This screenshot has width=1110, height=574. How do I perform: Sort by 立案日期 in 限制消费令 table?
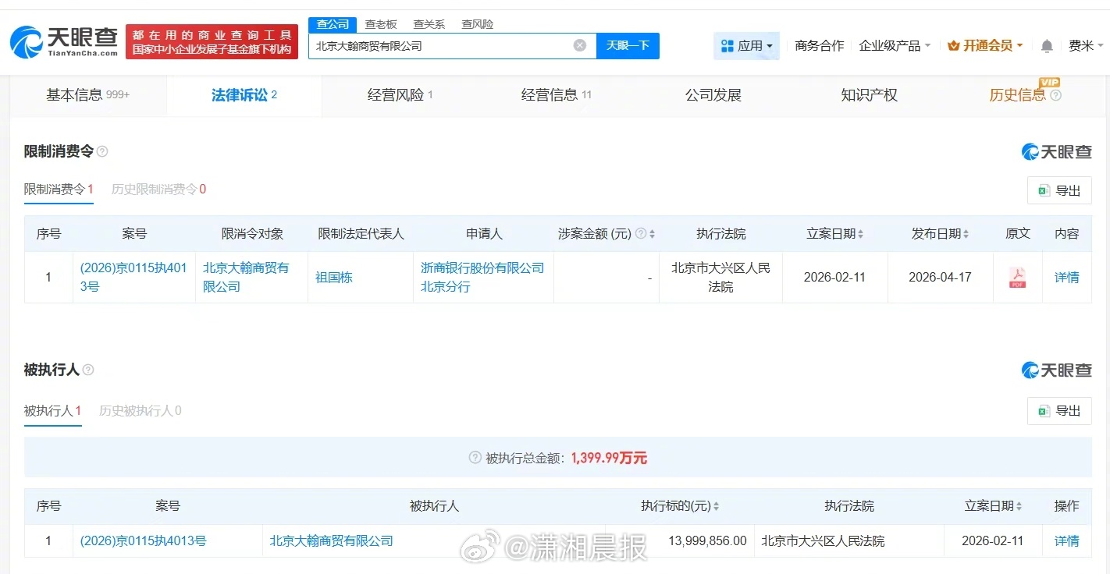point(860,234)
